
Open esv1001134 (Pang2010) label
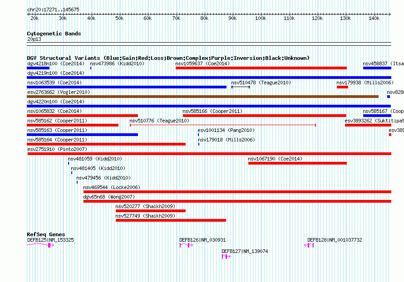click(x=226, y=130)
